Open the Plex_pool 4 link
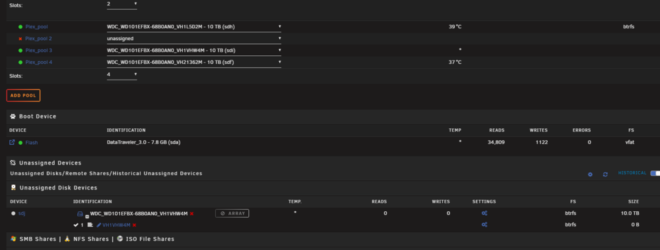The height and width of the screenshot is (250, 660). [39, 62]
